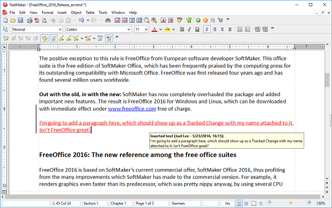Create a new document with New icon
The image size is (332, 208).
coord(6,20)
